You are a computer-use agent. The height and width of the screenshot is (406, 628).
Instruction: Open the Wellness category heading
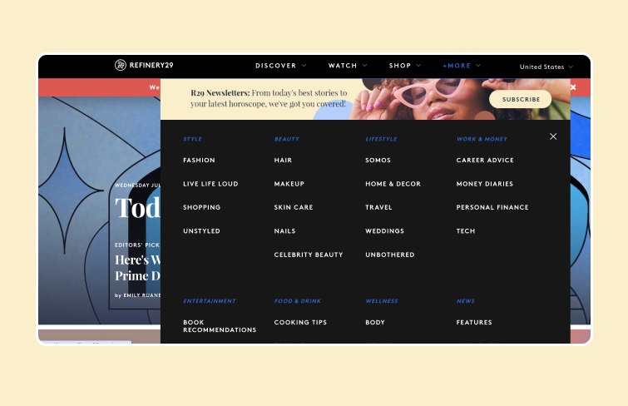point(382,301)
